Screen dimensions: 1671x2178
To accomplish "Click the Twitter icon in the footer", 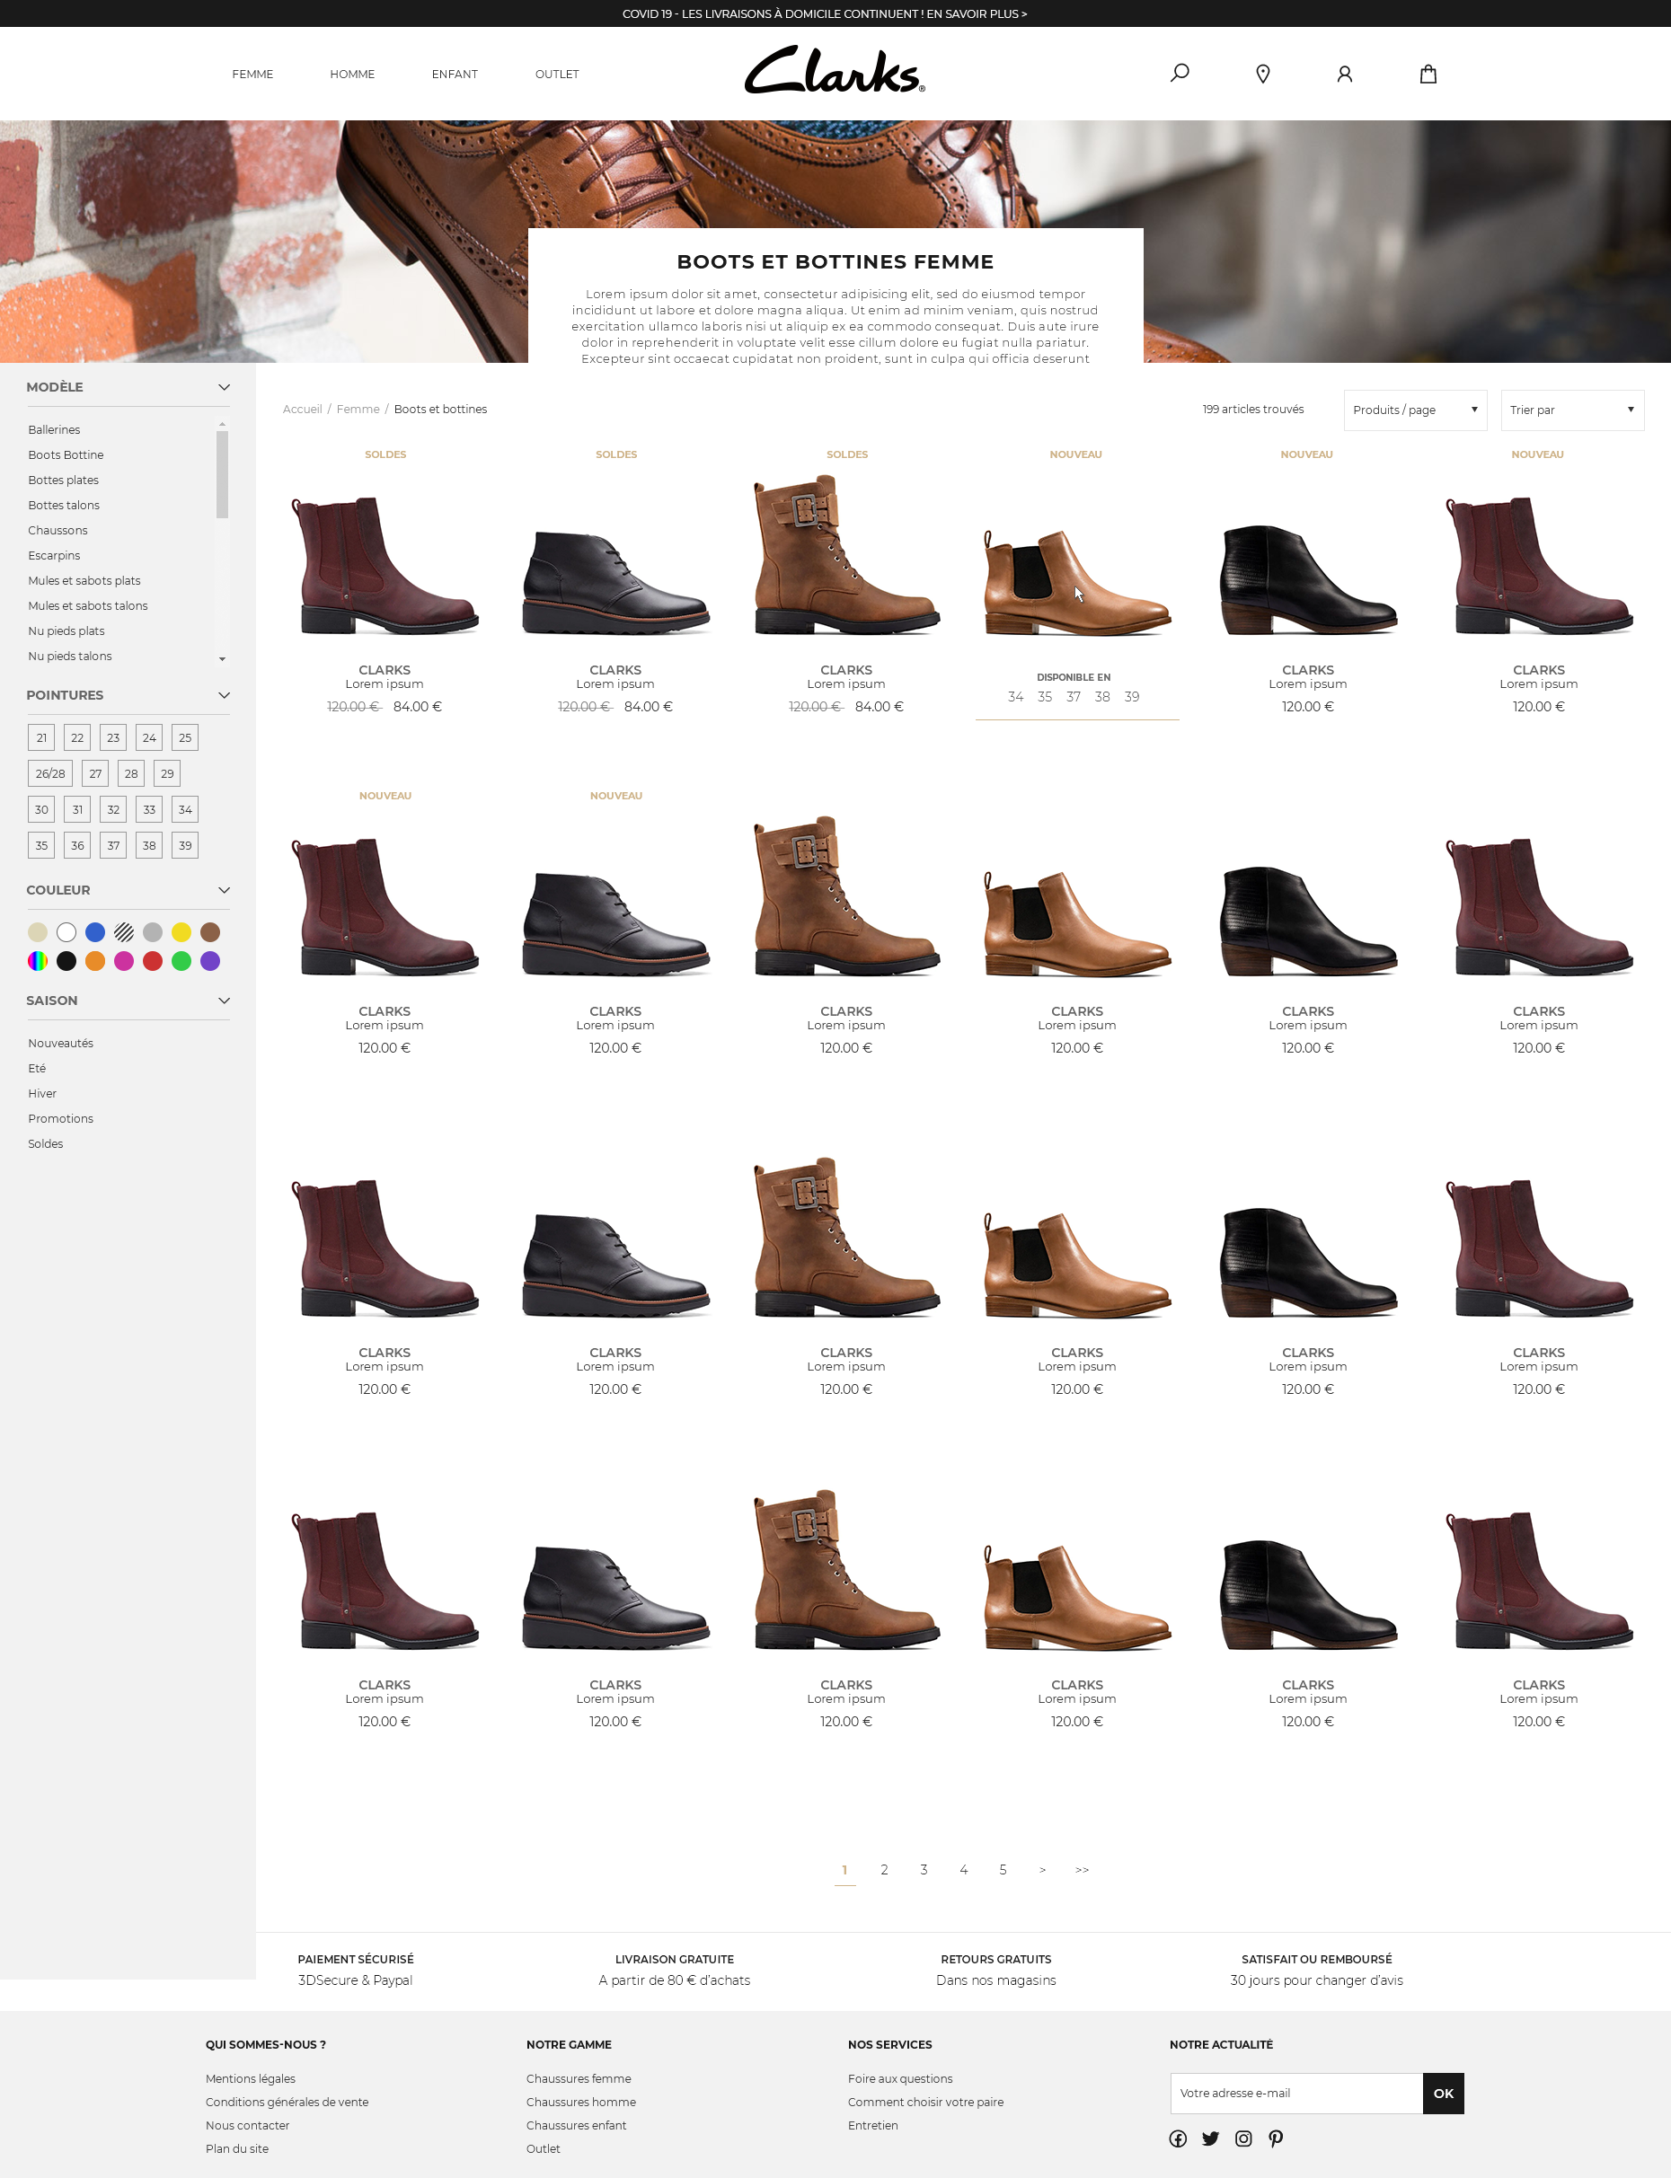I will coord(1210,2138).
